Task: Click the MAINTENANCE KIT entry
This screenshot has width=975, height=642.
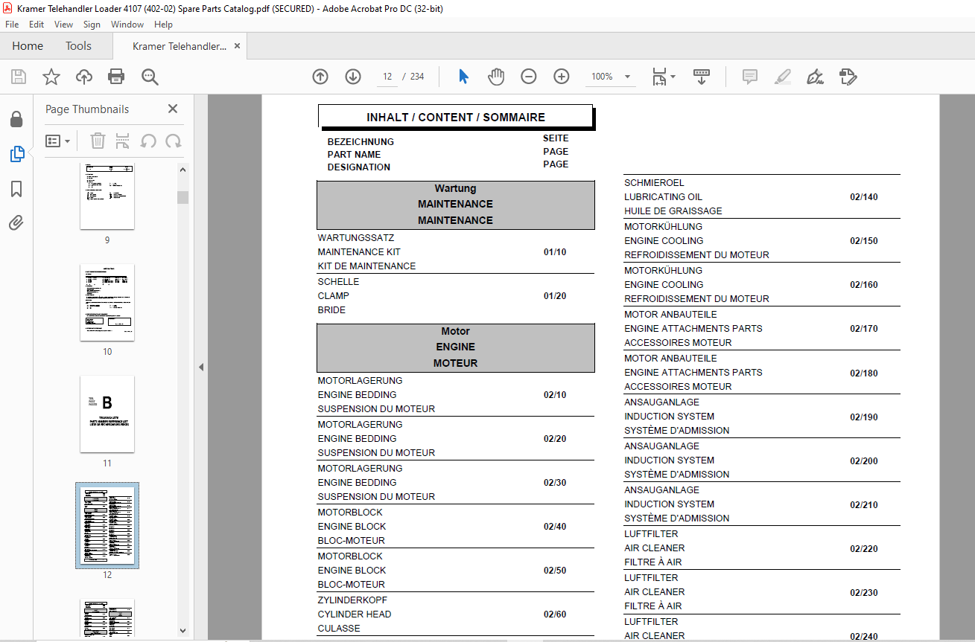Action: click(359, 252)
